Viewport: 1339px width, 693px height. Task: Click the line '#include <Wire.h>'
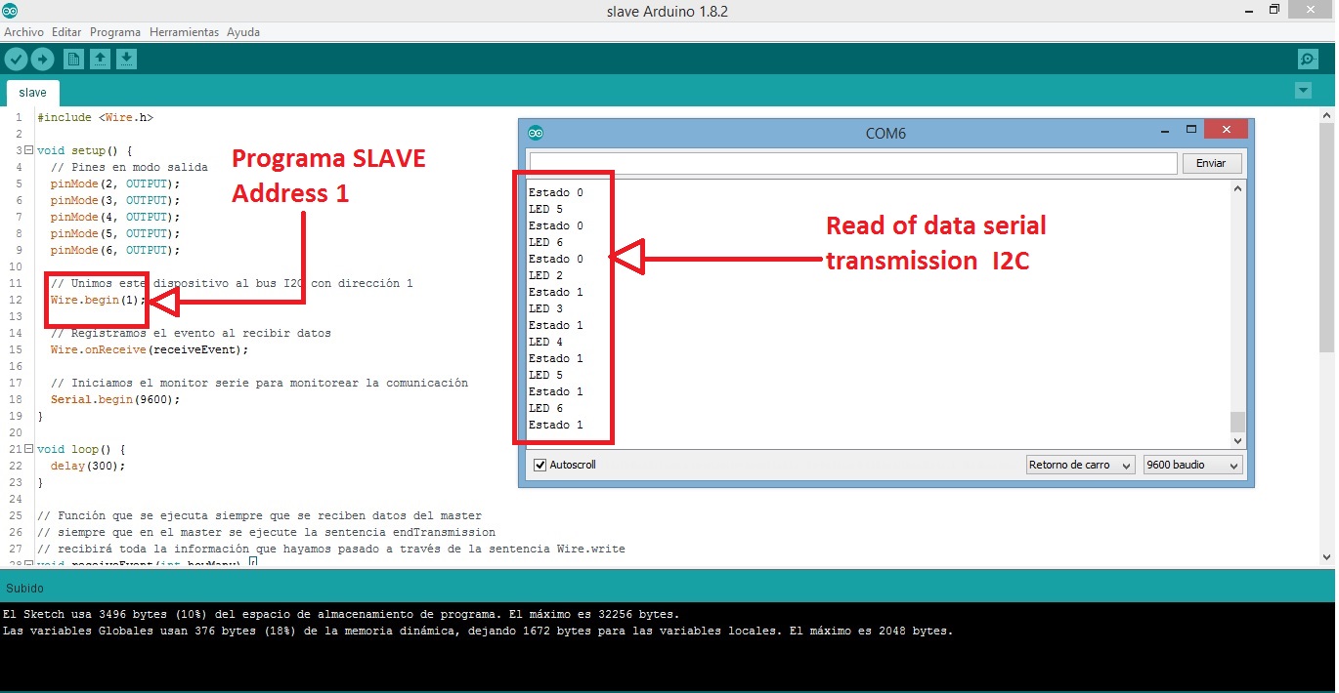pyautogui.click(x=95, y=117)
